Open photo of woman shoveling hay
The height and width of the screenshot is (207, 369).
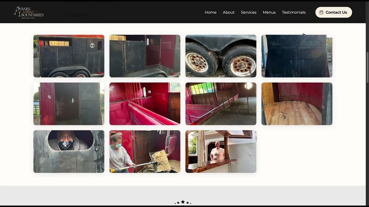pyautogui.click(x=145, y=152)
